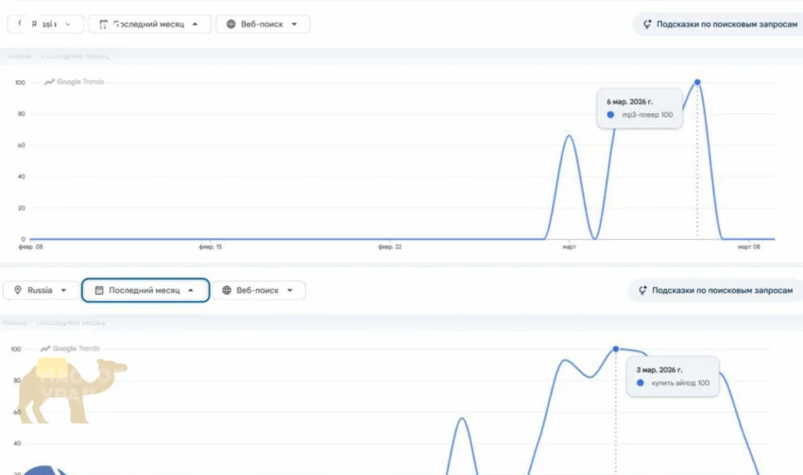
Task: Open lower chart's Последний месяц period dropdown
Action: [x=145, y=290]
